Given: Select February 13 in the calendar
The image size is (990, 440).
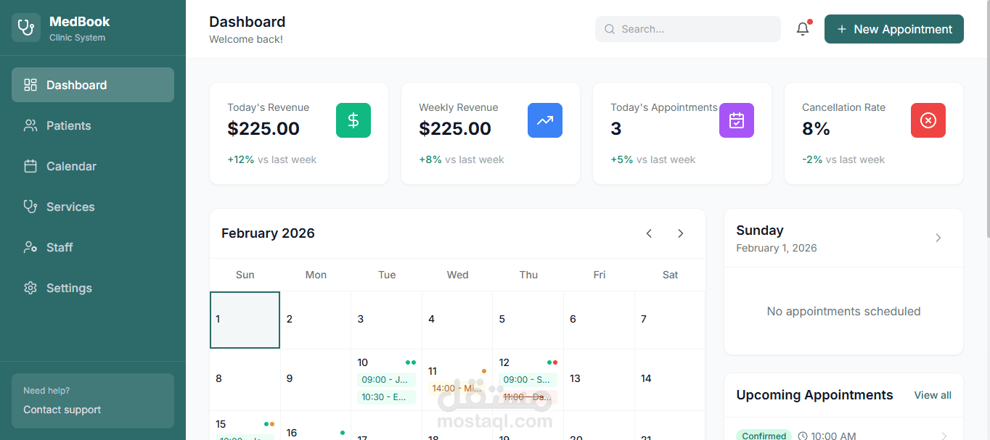Looking at the screenshot, I should (x=600, y=380).
